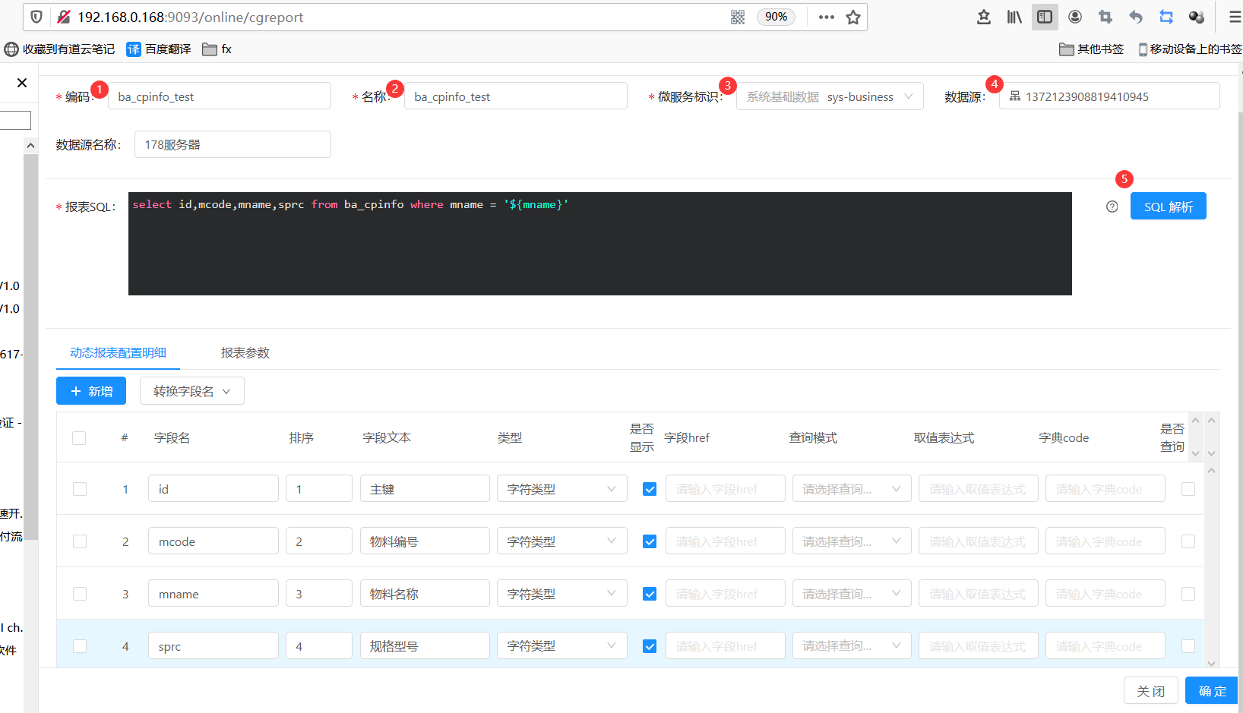The height and width of the screenshot is (713, 1243).
Task: Click the datasource tree icon in 数据源 field
Action: click(1015, 96)
